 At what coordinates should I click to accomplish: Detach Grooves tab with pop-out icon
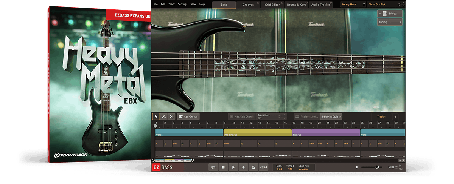(x=258, y=3)
